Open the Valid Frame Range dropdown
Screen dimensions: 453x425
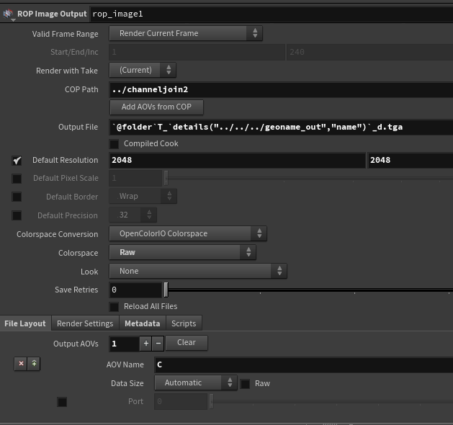[x=186, y=33]
